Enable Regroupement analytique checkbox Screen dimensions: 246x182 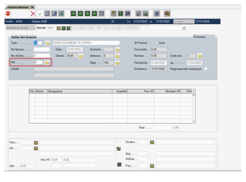[x=206, y=69]
